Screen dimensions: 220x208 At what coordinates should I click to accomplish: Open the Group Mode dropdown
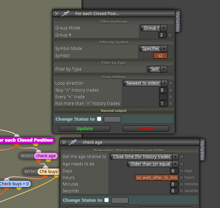coord(154,28)
